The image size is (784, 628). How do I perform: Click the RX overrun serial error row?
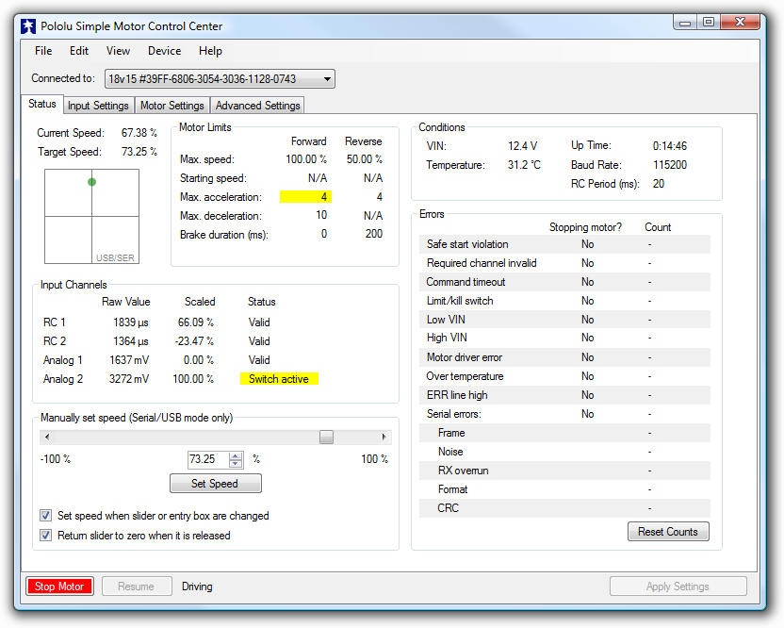(565, 471)
